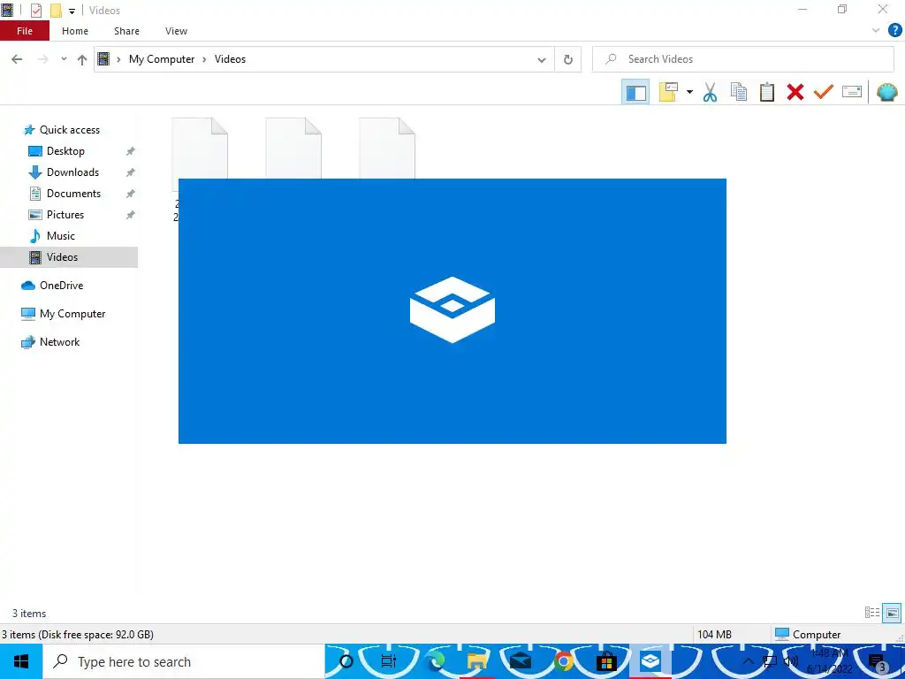Go up one folder level

pos(82,59)
